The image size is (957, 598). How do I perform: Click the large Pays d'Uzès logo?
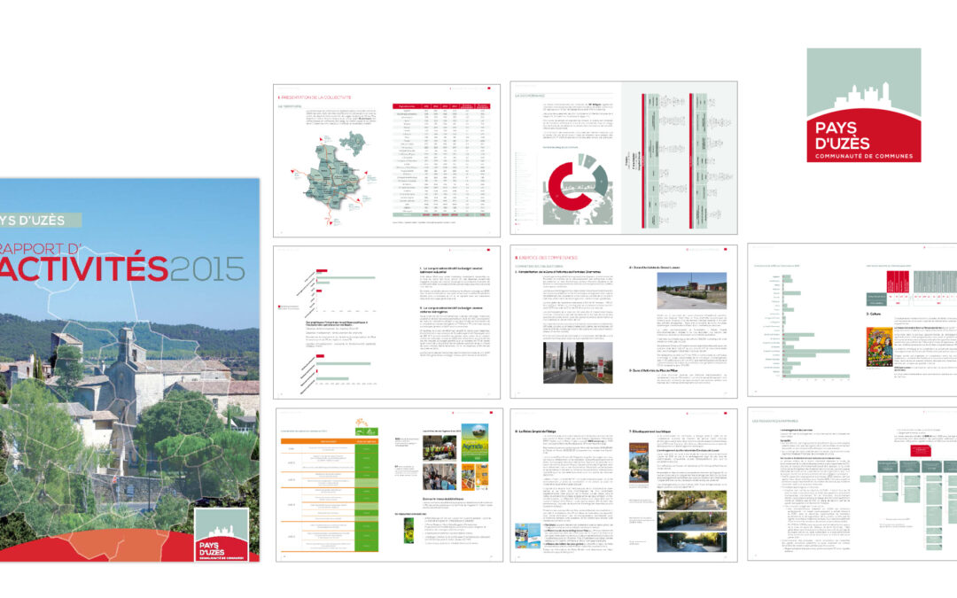(864, 105)
